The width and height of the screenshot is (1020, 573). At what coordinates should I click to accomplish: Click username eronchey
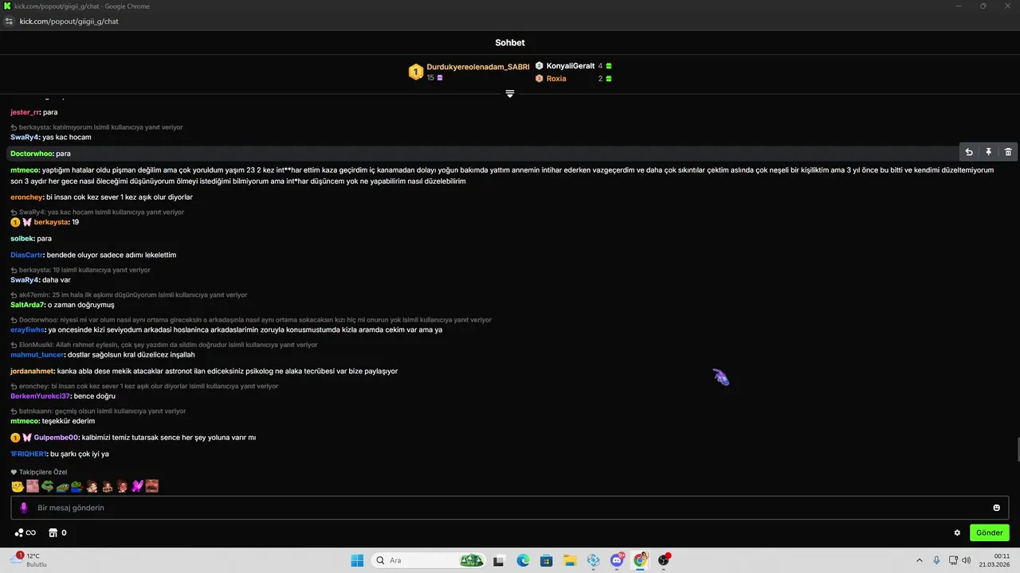(27, 197)
